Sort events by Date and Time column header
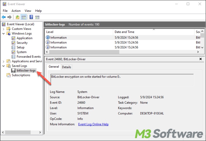Viewport: 206px width, 141px height. (153, 32)
